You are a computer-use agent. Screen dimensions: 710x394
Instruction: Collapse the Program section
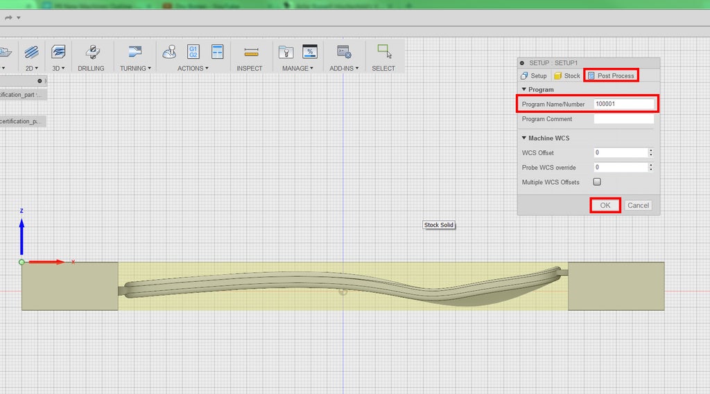[524, 89]
